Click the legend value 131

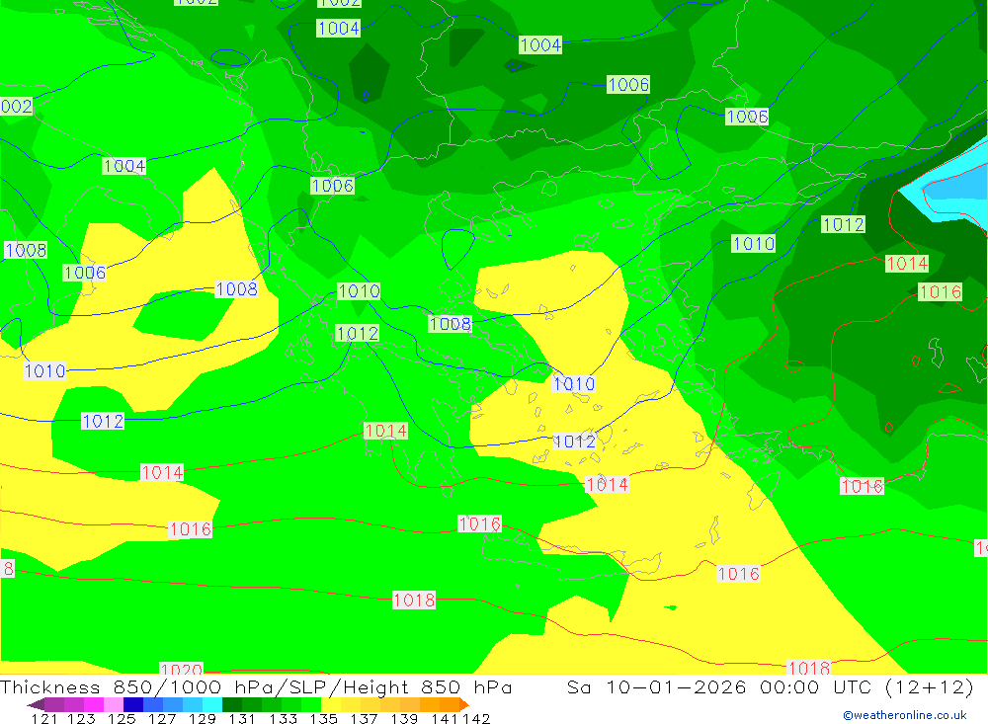click(x=242, y=718)
